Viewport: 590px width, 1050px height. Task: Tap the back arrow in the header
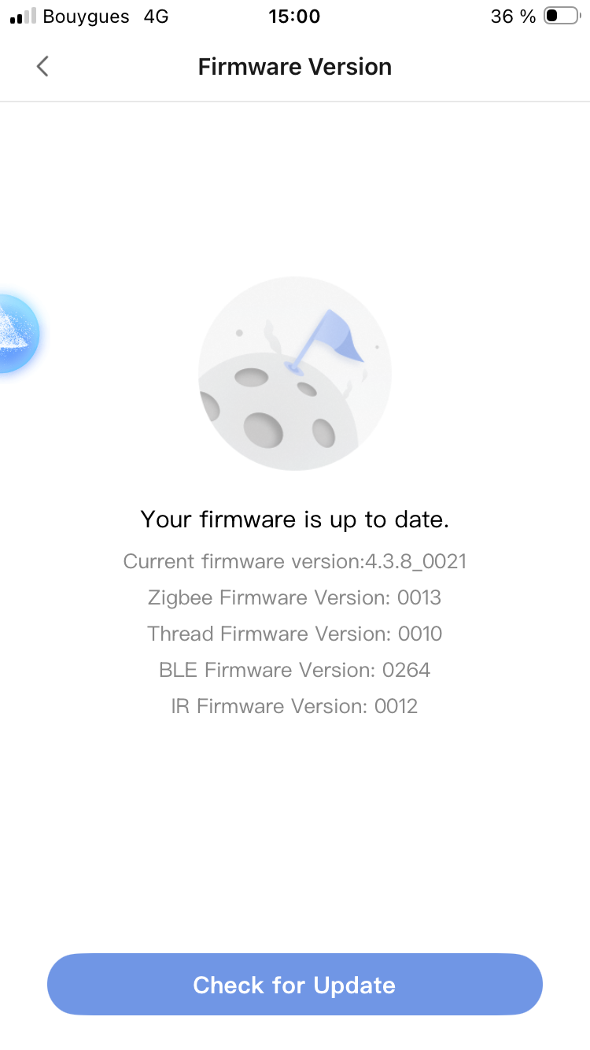[42, 67]
